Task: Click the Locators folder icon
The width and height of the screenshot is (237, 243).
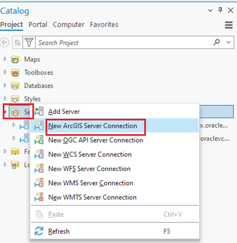Action: pos(15,165)
